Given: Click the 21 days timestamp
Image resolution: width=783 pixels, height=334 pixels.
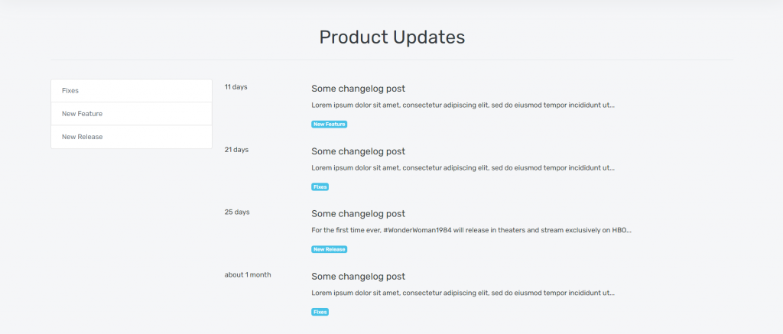Looking at the screenshot, I should (236, 150).
